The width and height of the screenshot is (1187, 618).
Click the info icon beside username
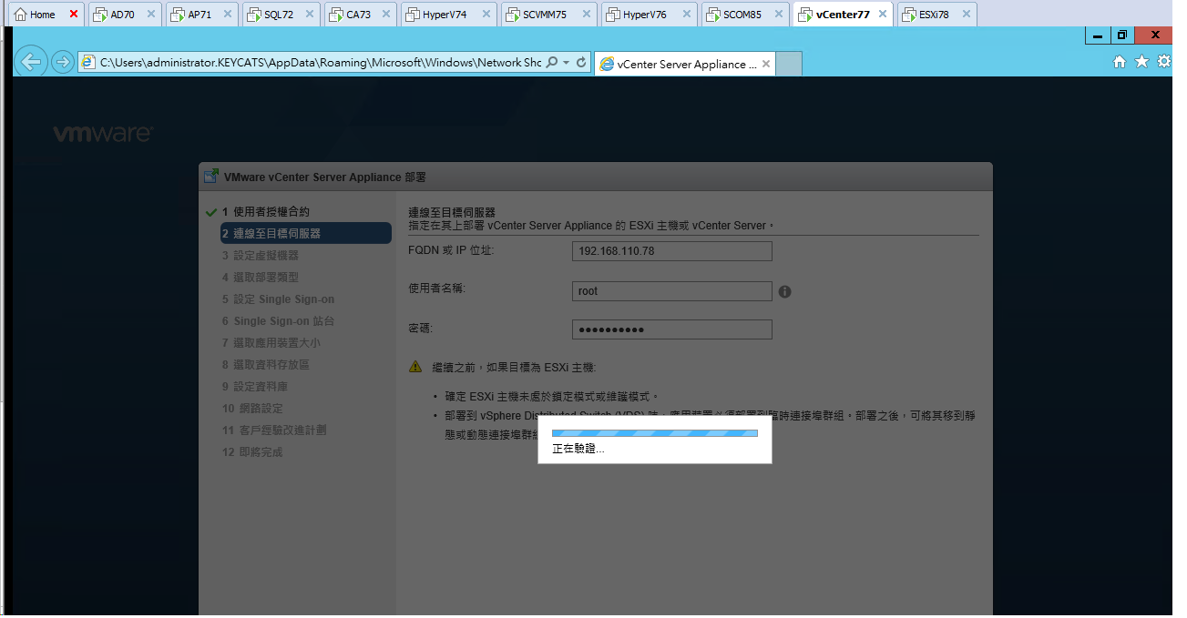pyautogui.click(x=785, y=292)
